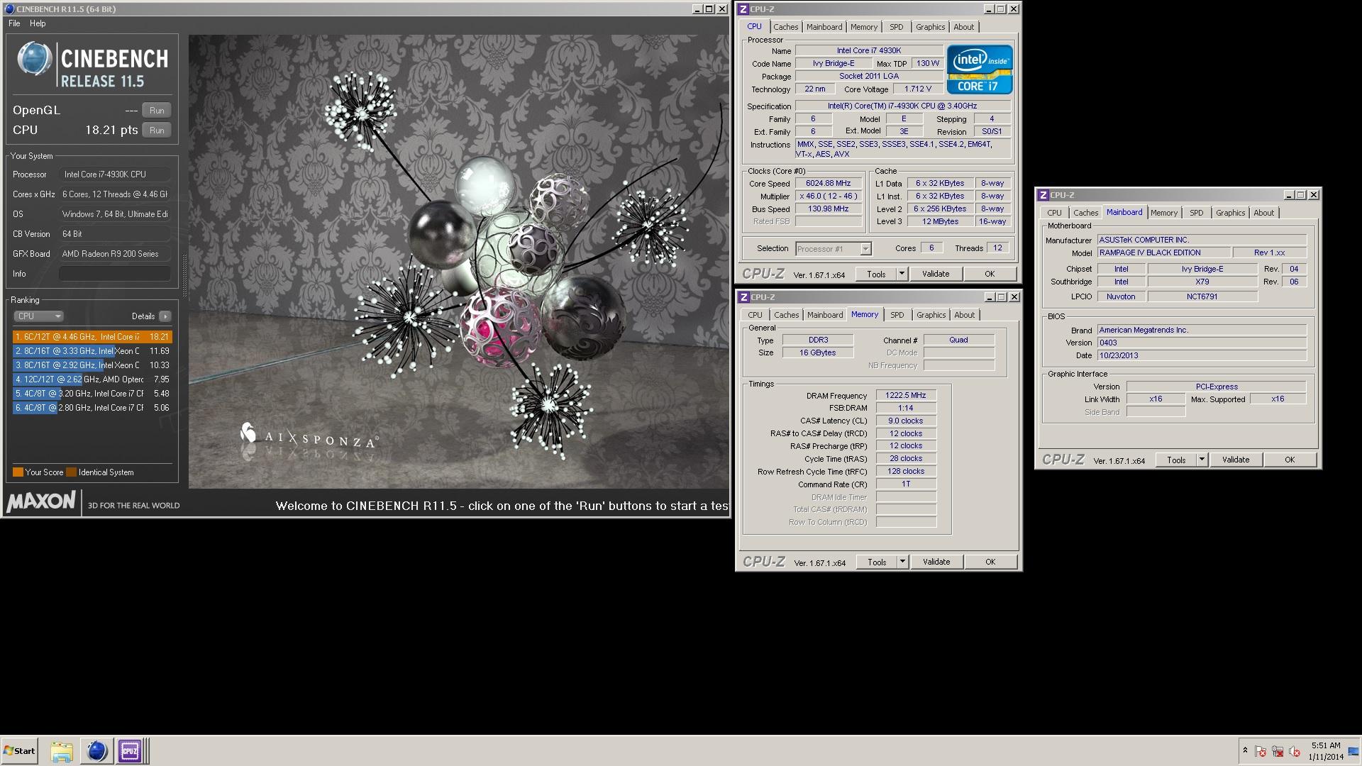Select ranking row 5 4C/8T @ 3.20 GHz

tap(92, 394)
